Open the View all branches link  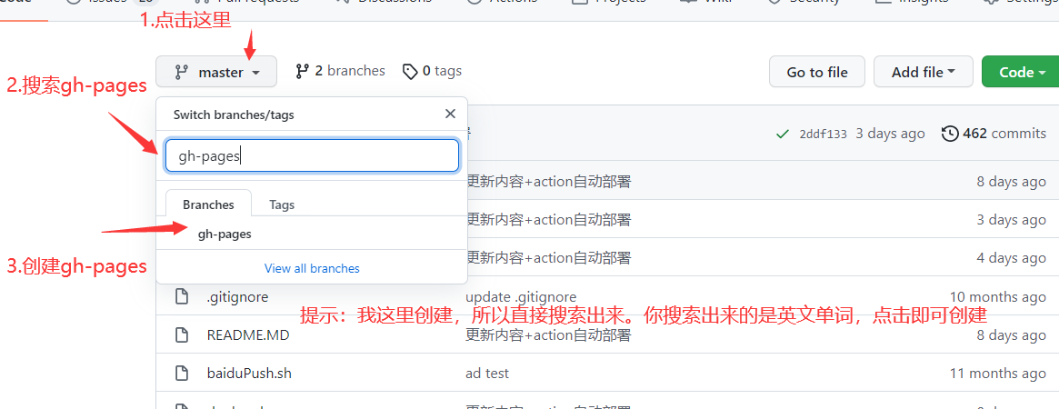(312, 268)
